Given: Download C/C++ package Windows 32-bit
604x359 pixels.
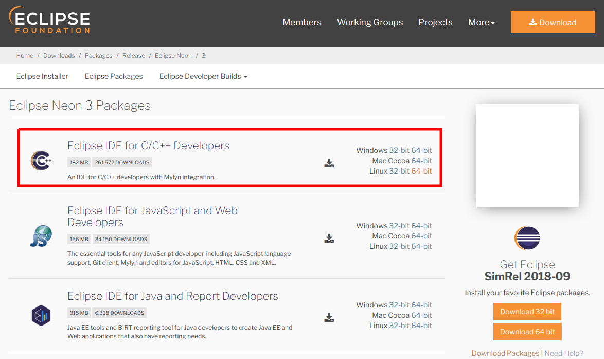Looking at the screenshot, I should click(399, 150).
